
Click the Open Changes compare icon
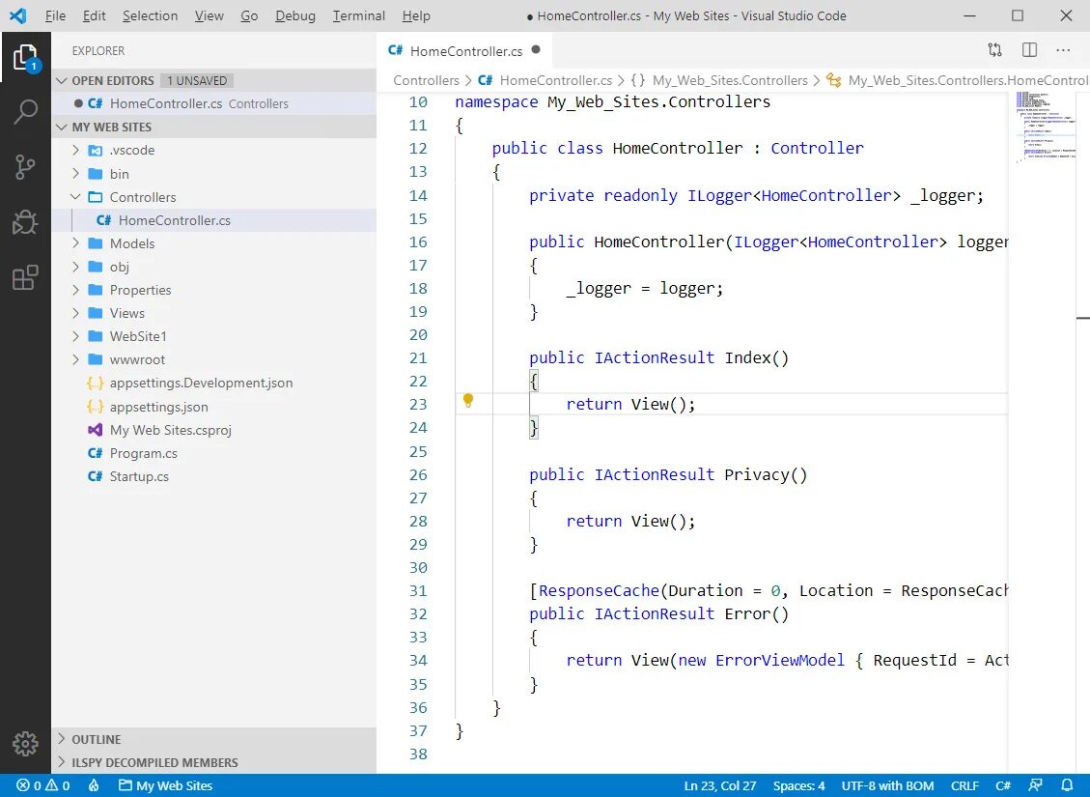[x=994, y=50]
